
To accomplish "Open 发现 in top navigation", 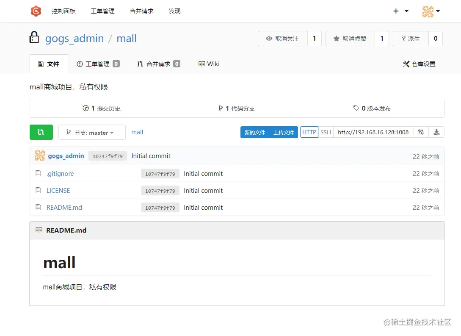I will click(174, 11).
